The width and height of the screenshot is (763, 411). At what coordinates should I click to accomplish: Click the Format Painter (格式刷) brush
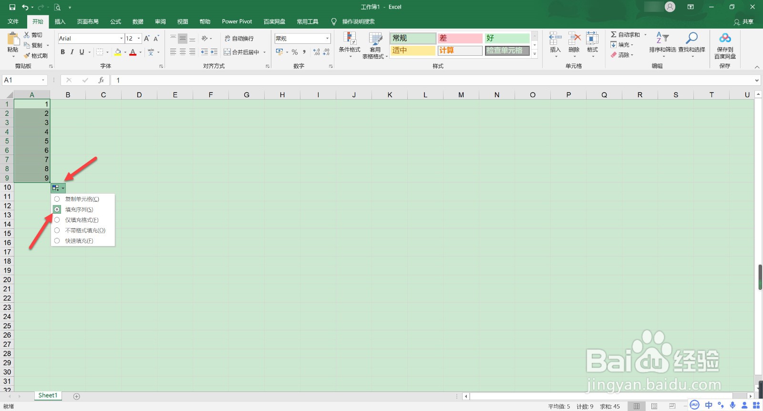[x=27, y=56]
